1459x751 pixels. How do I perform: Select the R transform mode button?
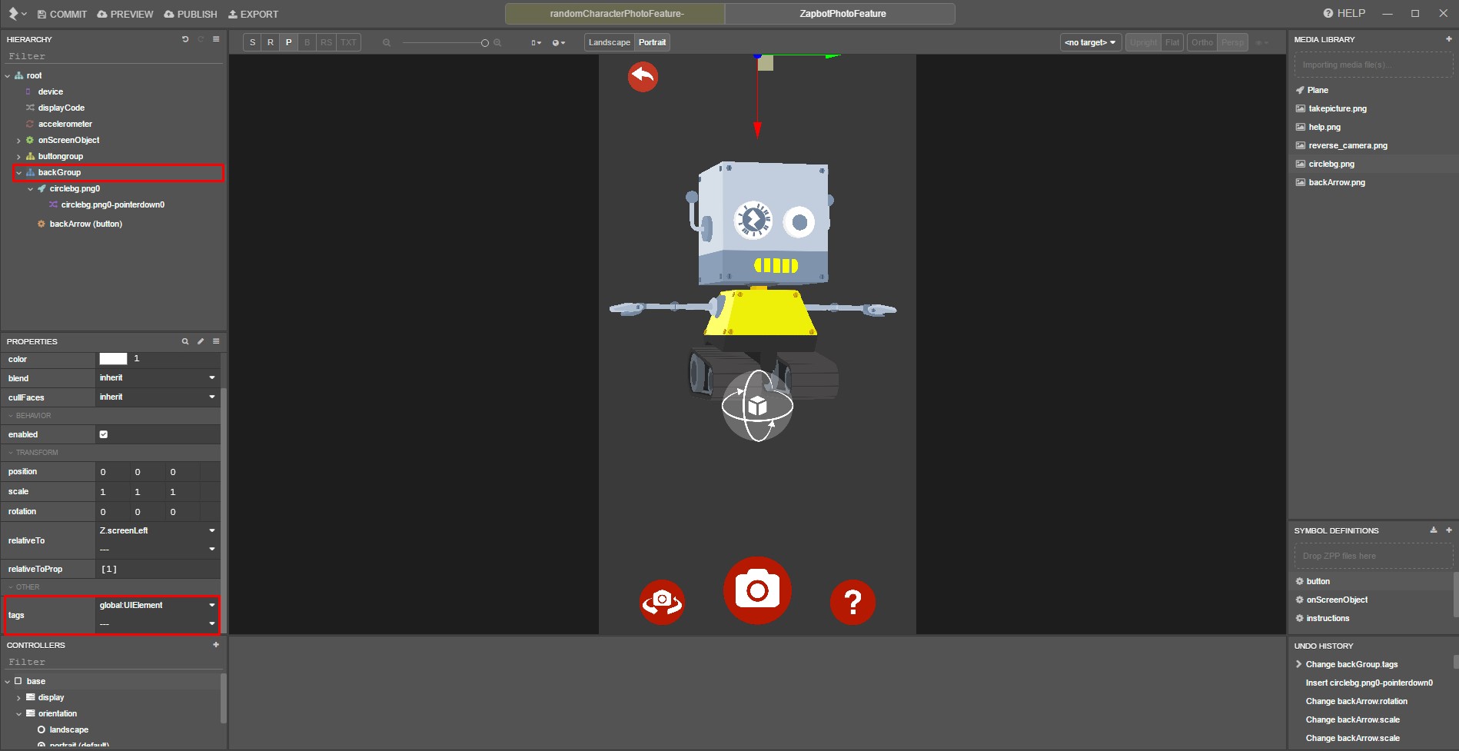[271, 42]
